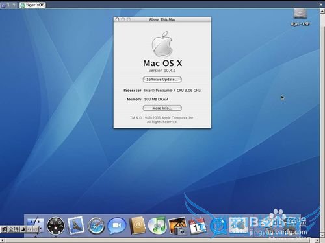Screen dimensions: 325x243
Task: Launch iChat from the Dock
Action: pyautogui.click(x=116, y=226)
